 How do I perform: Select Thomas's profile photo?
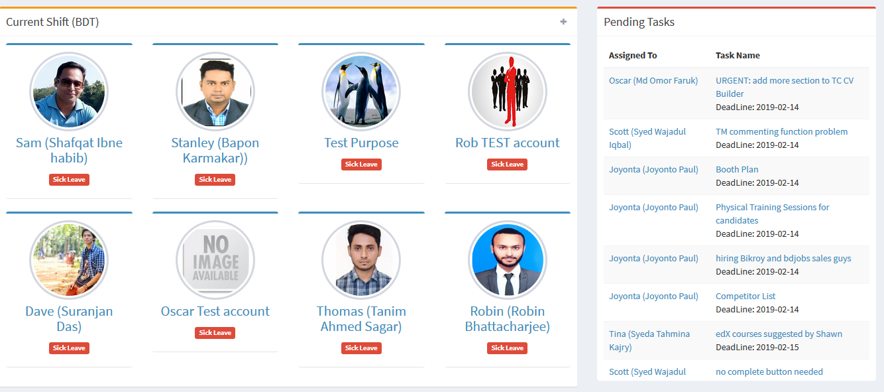pyautogui.click(x=361, y=260)
